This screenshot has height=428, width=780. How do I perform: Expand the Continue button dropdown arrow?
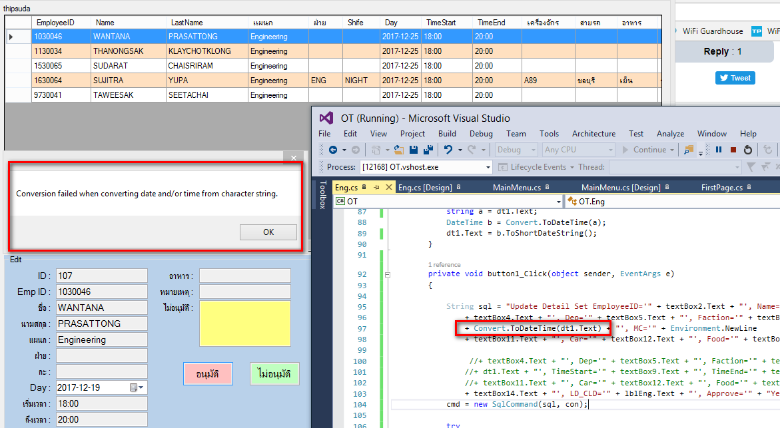coord(672,150)
